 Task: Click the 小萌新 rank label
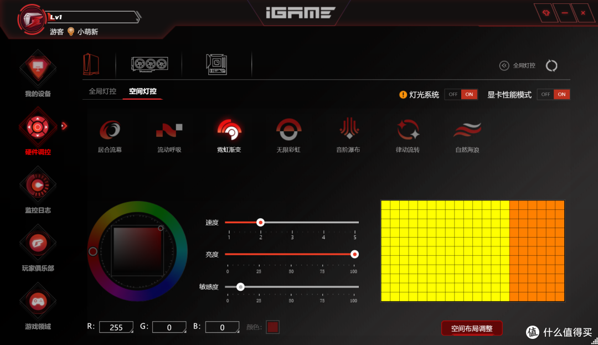click(x=87, y=32)
